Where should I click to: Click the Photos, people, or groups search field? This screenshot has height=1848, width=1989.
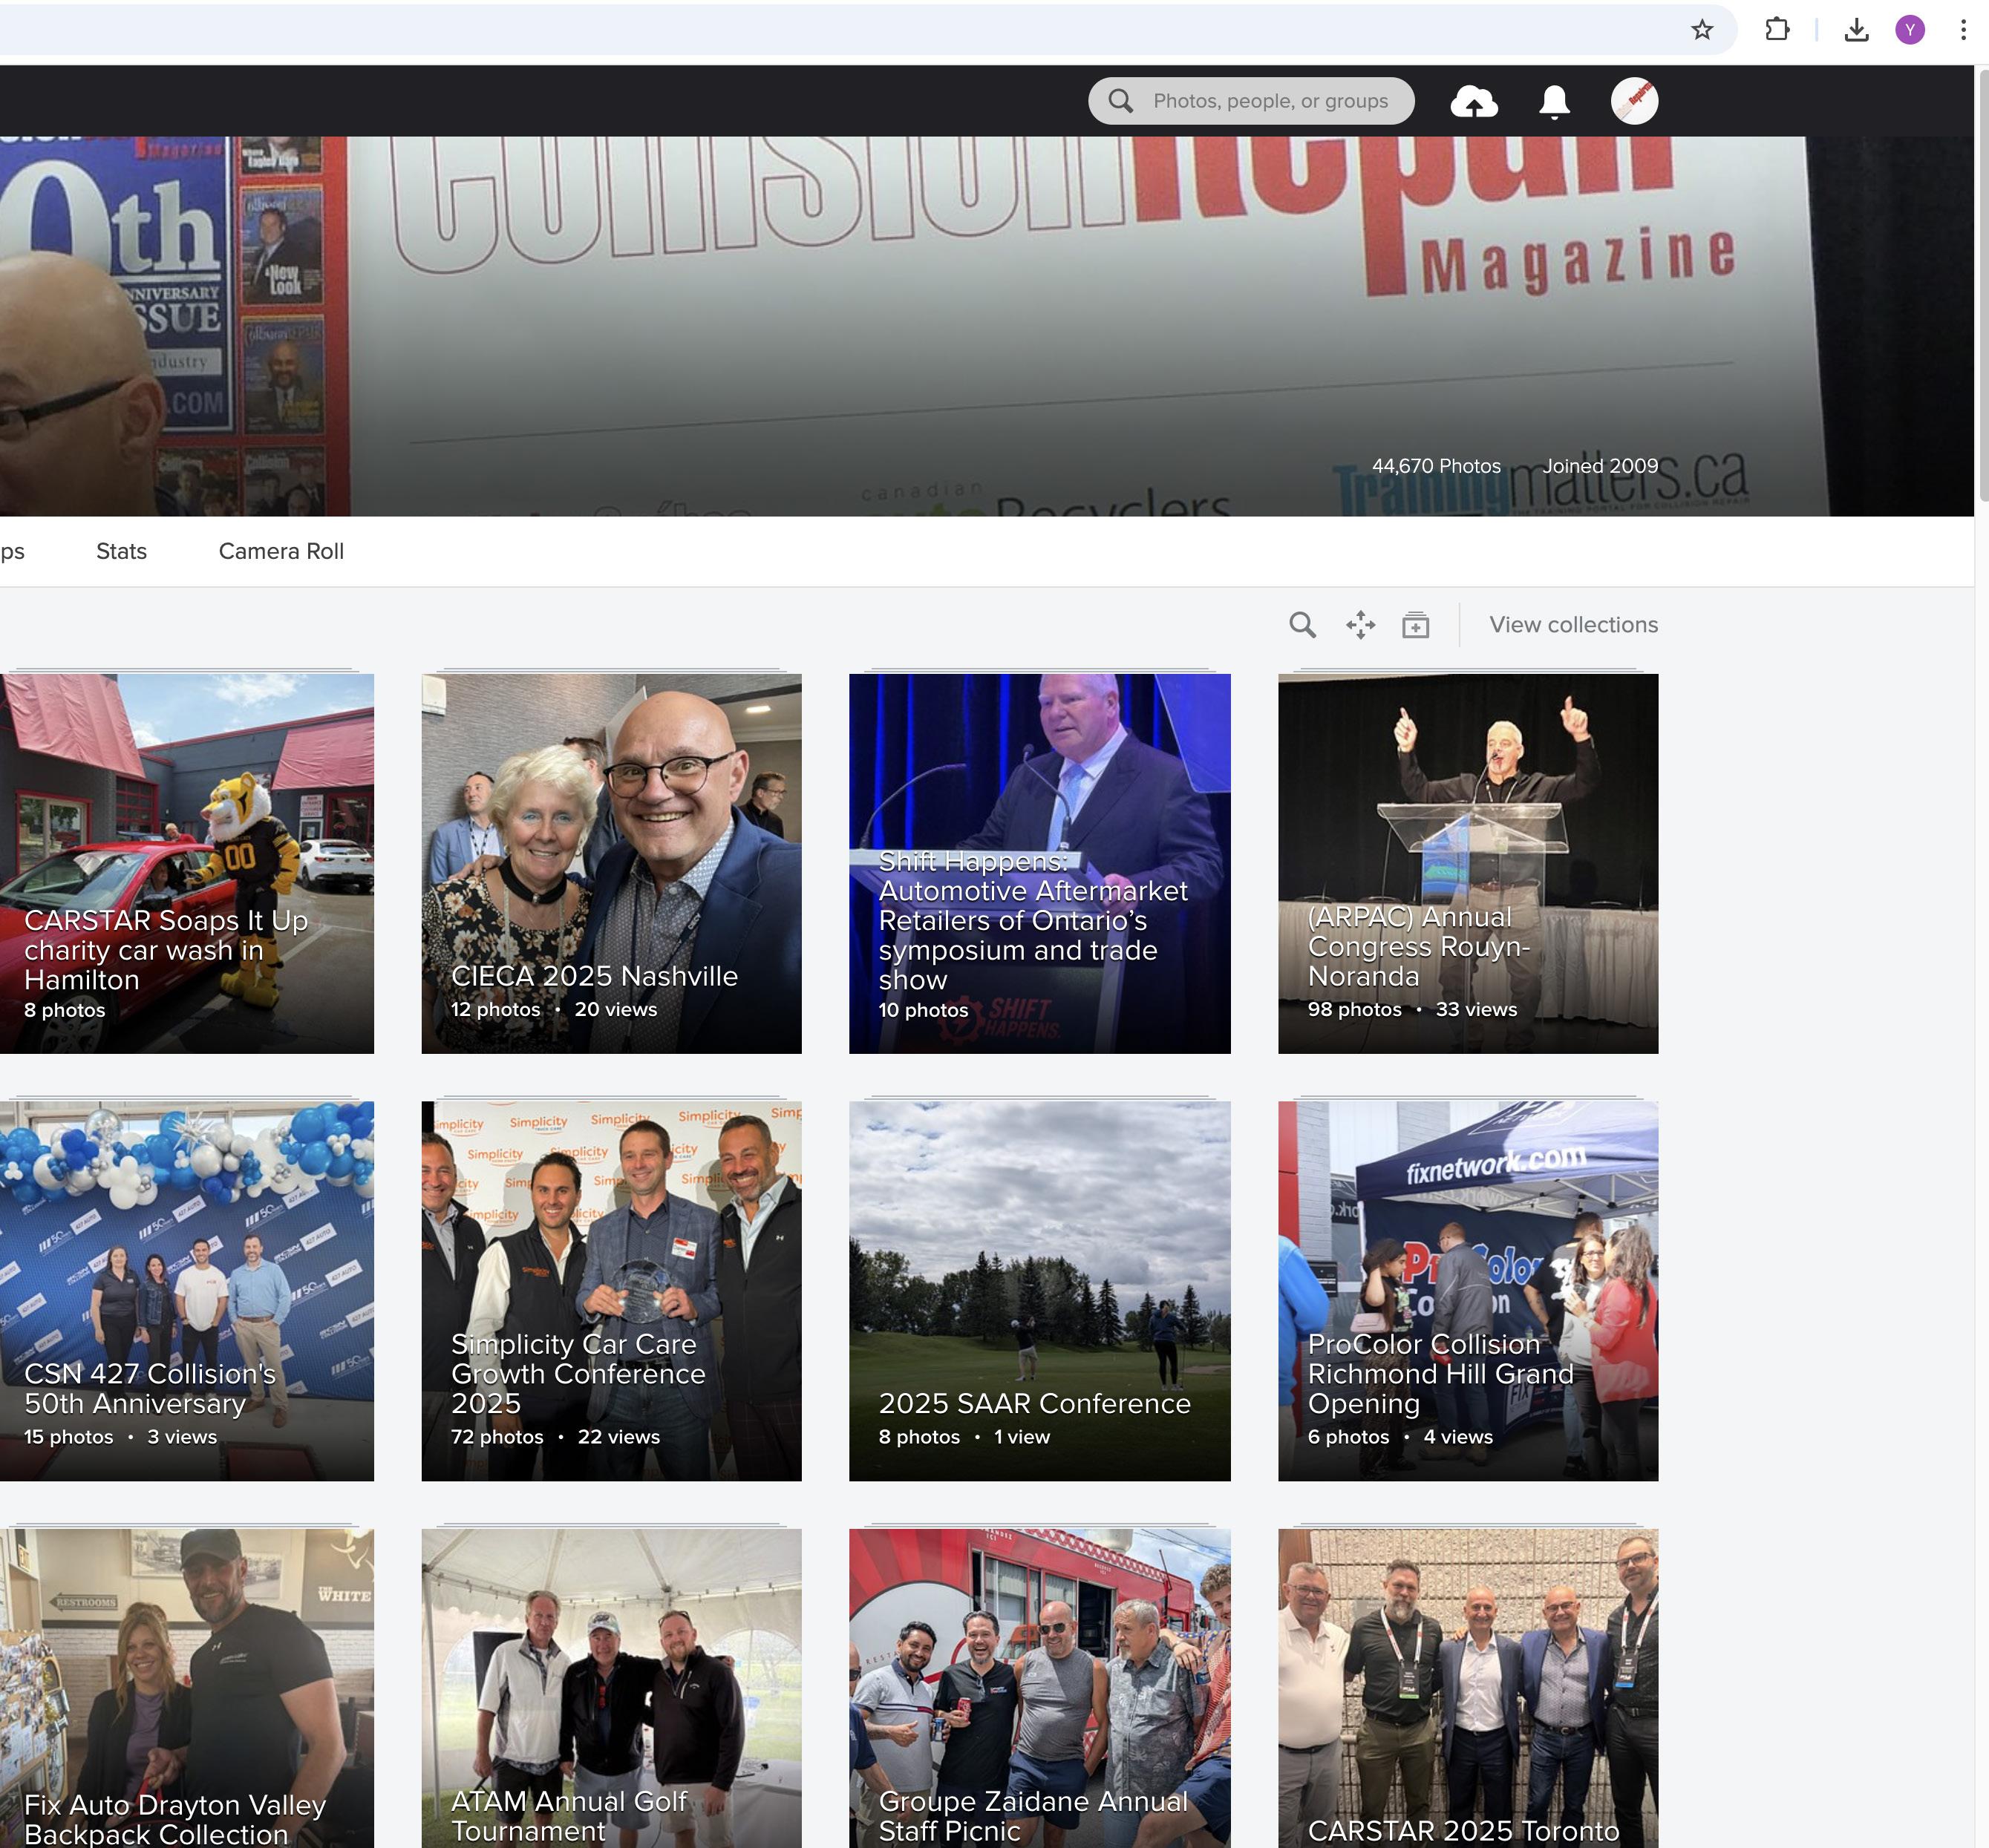(1269, 101)
